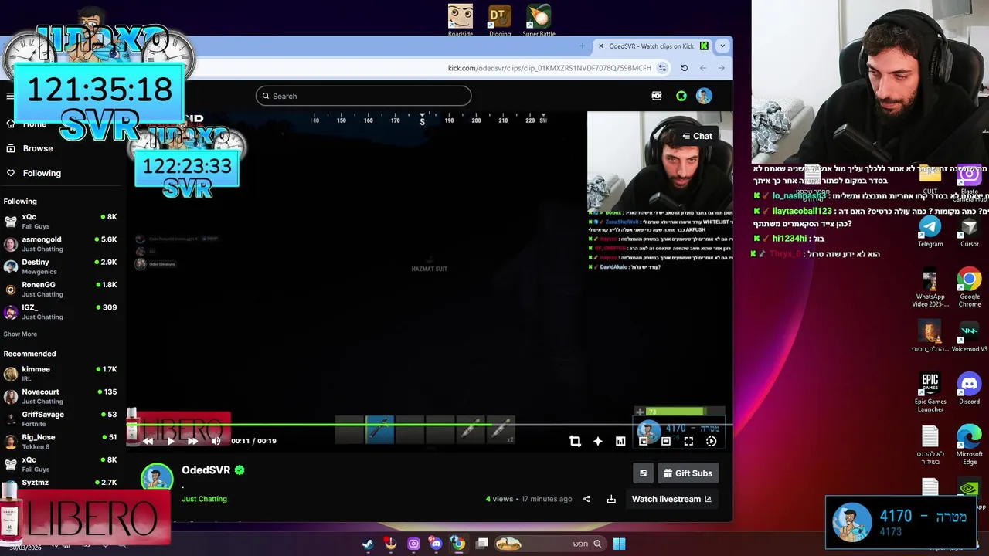Open the WhatsApp Video desktop file
This screenshot has height=556, width=989.
pos(930,287)
